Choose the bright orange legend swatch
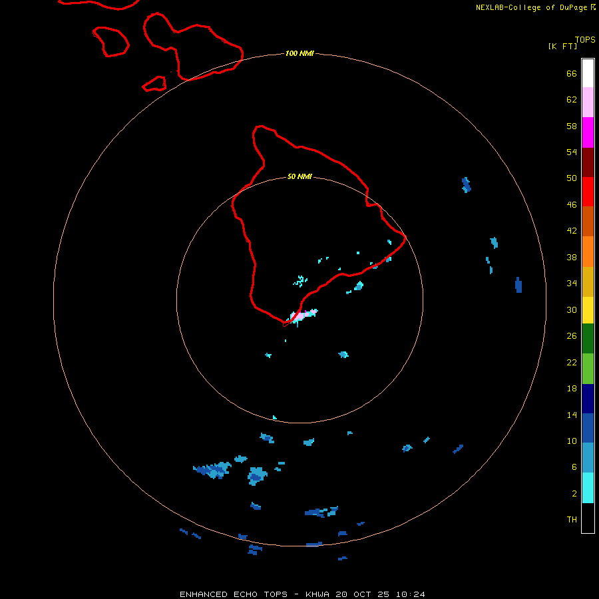The height and width of the screenshot is (599, 599). [x=588, y=252]
